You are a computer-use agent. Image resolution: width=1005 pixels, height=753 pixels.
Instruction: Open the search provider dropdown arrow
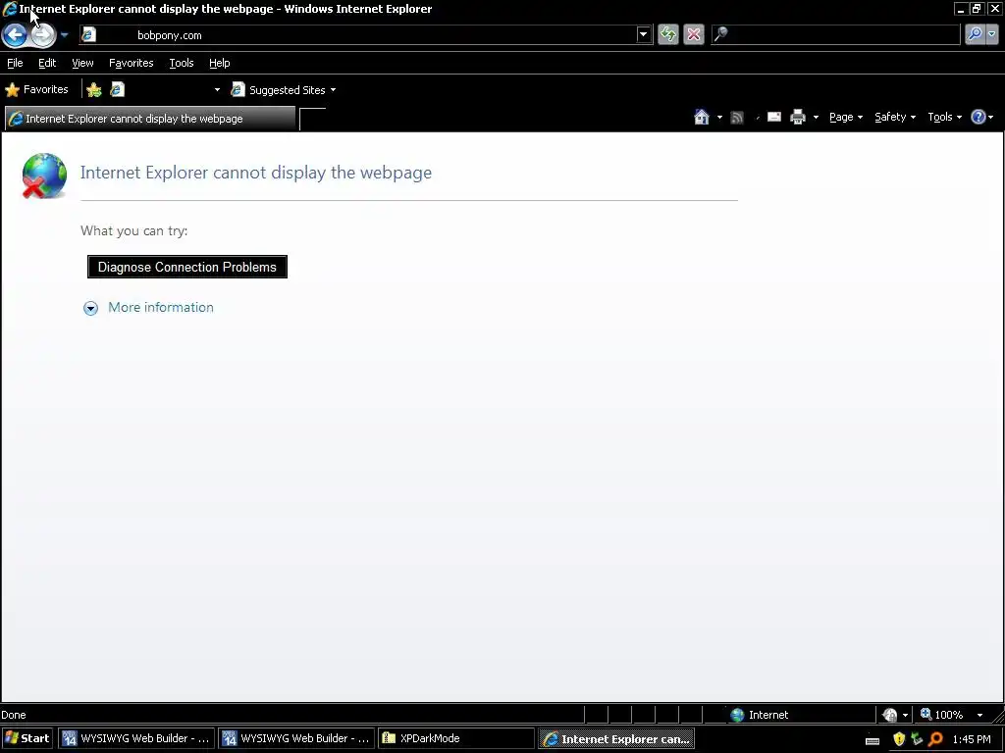click(991, 34)
